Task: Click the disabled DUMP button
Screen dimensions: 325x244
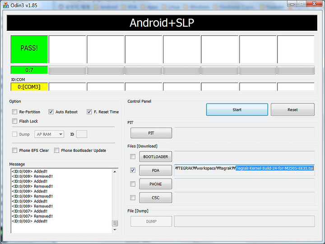Action: 151,221
